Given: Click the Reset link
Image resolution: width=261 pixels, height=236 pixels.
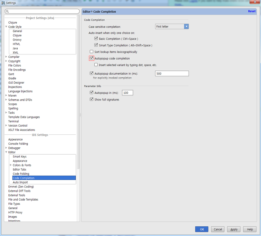Looking at the screenshot, I should (x=252, y=11).
